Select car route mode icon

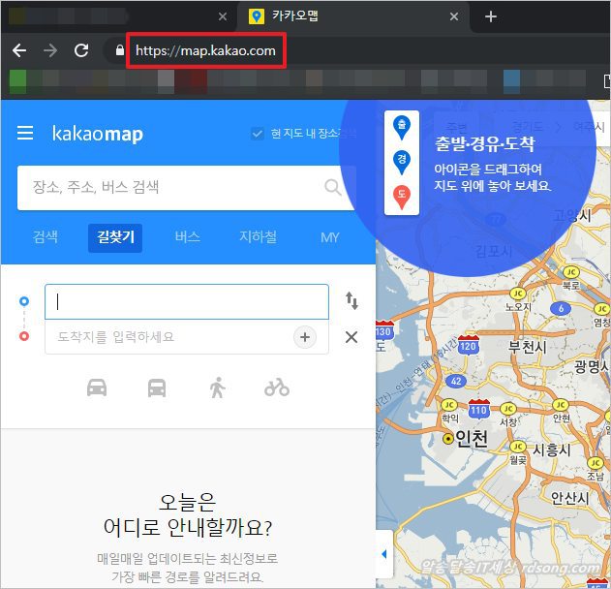click(97, 387)
